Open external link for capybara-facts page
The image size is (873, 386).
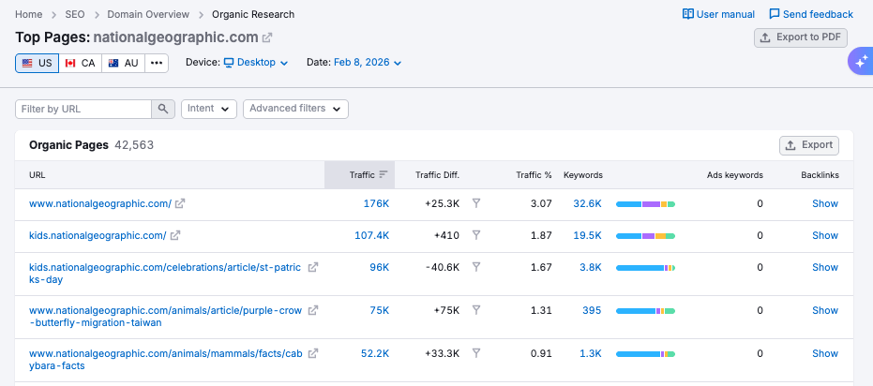point(313,353)
